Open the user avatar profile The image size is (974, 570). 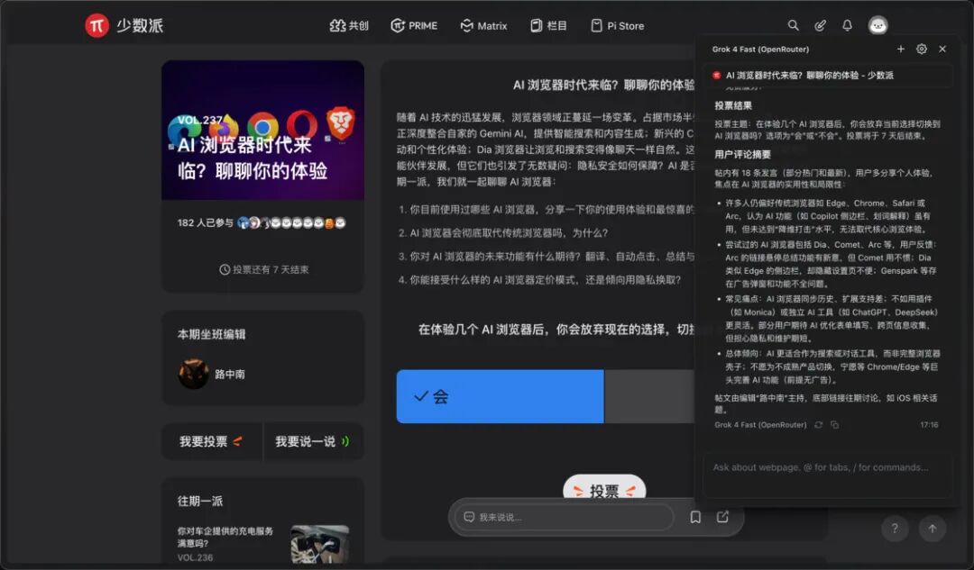(878, 25)
